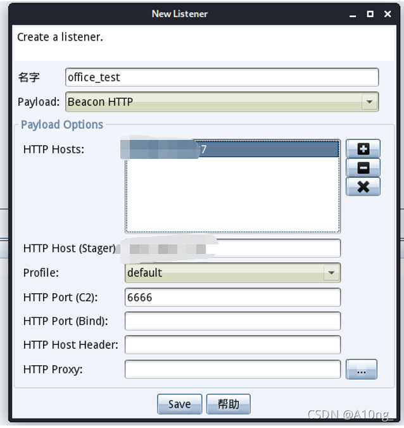Screen dimensions: 404x428
Task: Open HTTP Proxy settings ellipsis button
Action: tap(362, 369)
